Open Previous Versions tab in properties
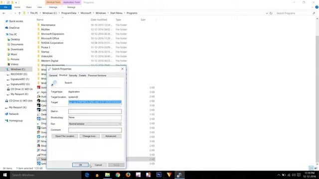319x179 pixels. (x=97, y=76)
